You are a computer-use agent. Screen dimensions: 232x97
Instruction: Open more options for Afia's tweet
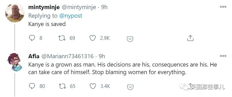click(223, 56)
